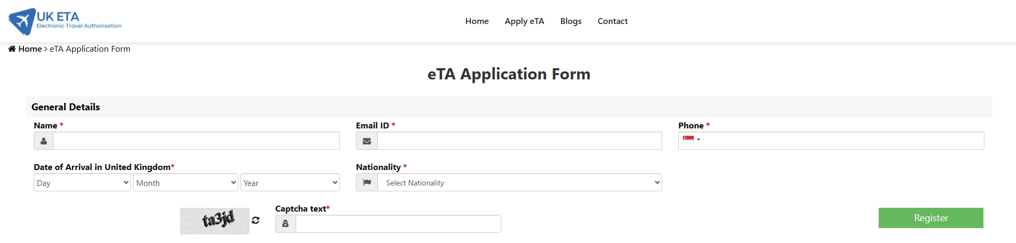
Task: Refresh the captcha image
Action: pos(255,220)
